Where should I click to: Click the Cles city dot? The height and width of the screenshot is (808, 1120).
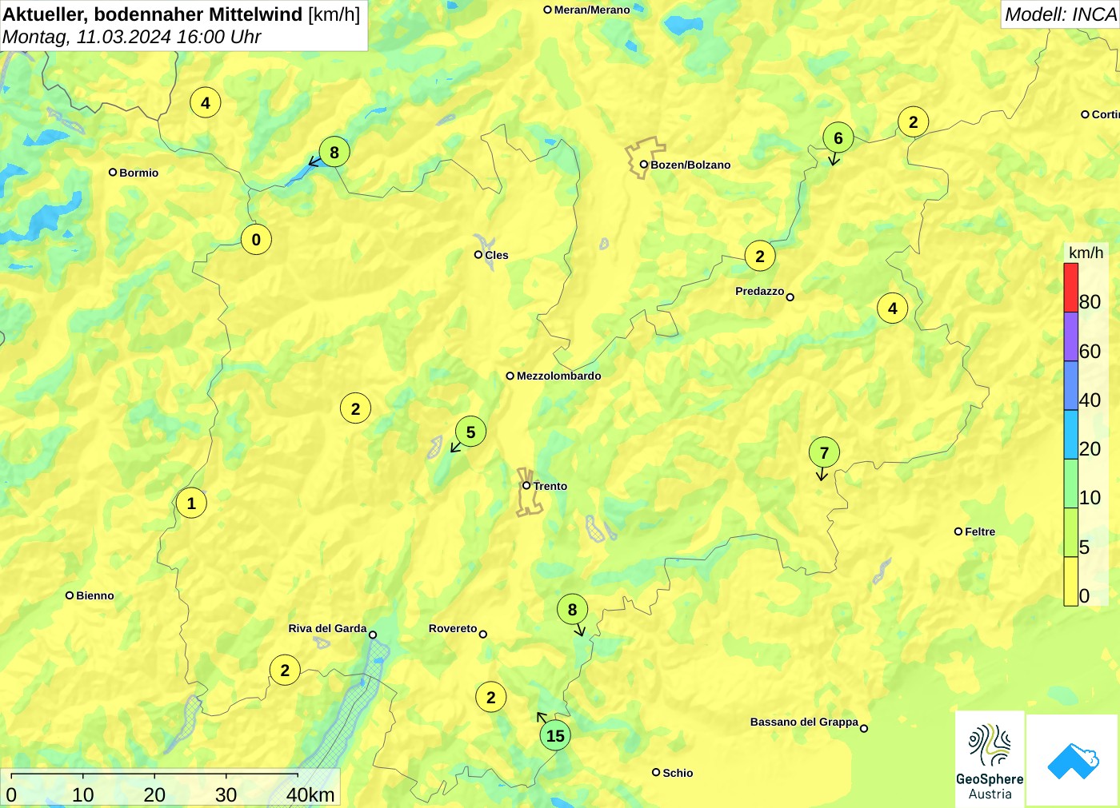point(478,255)
